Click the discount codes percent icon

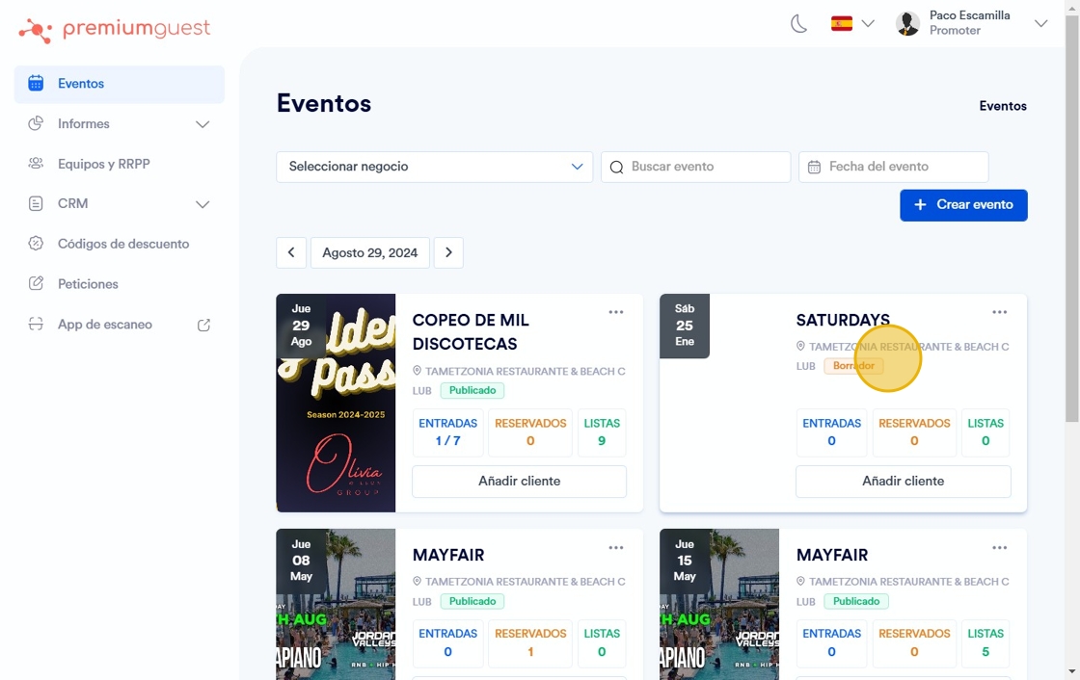coord(36,244)
